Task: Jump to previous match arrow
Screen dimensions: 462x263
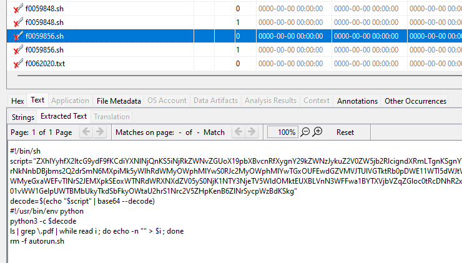Action: tap(237, 132)
